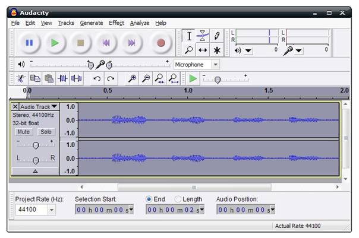Click the vertical scrollbar down arrow

(x=346, y=179)
